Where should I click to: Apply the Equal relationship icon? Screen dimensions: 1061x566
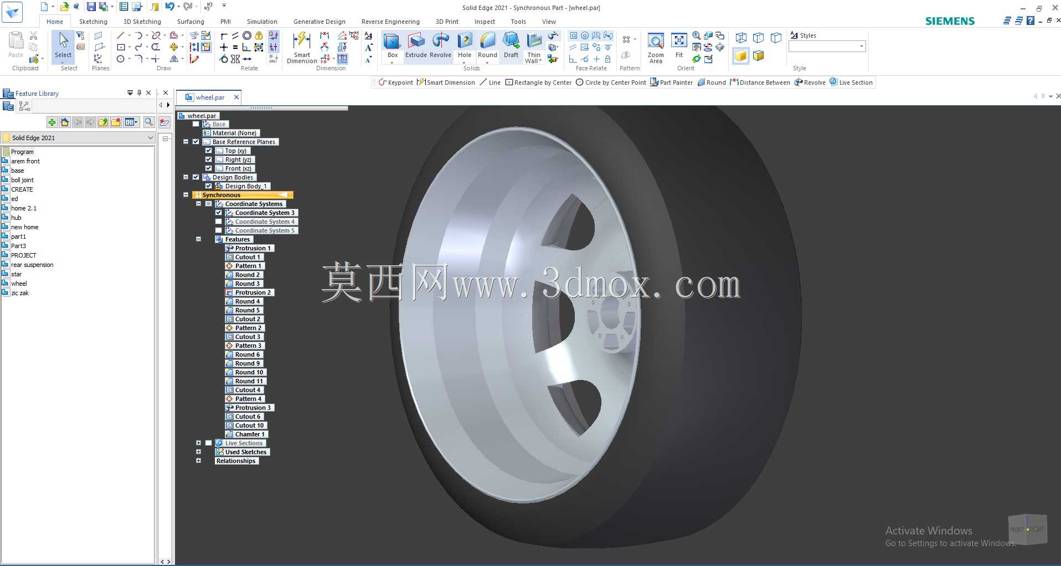pos(235,47)
